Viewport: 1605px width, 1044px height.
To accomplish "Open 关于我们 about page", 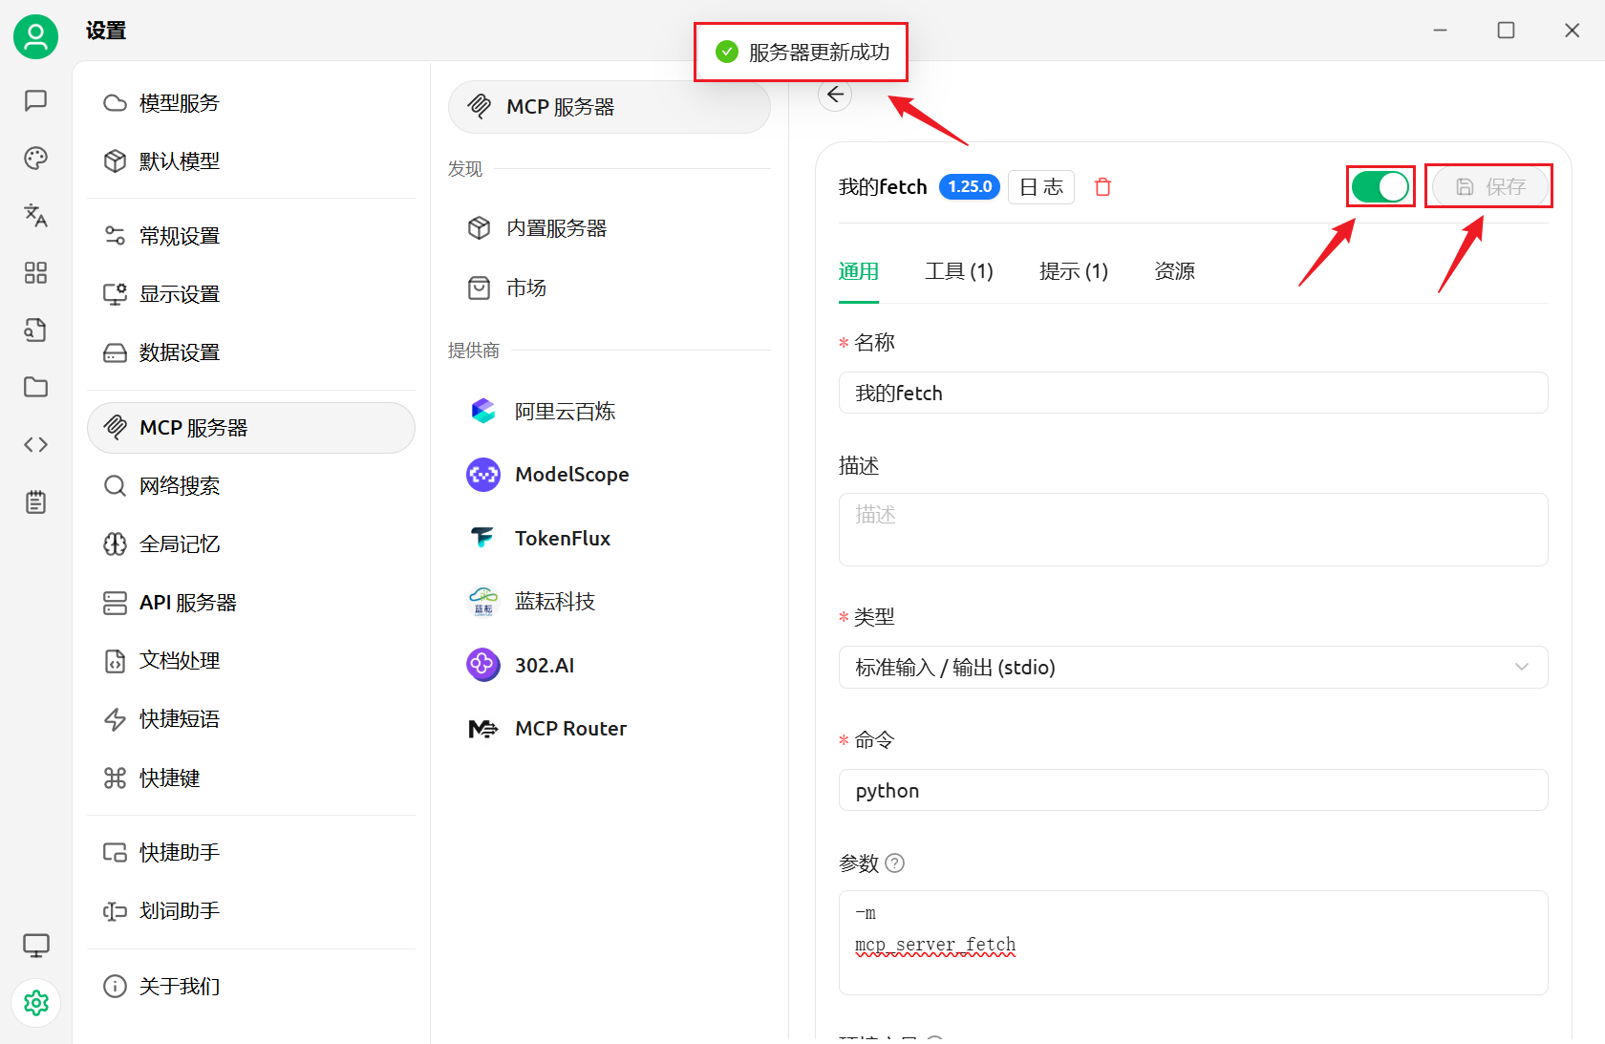I will tap(251, 986).
